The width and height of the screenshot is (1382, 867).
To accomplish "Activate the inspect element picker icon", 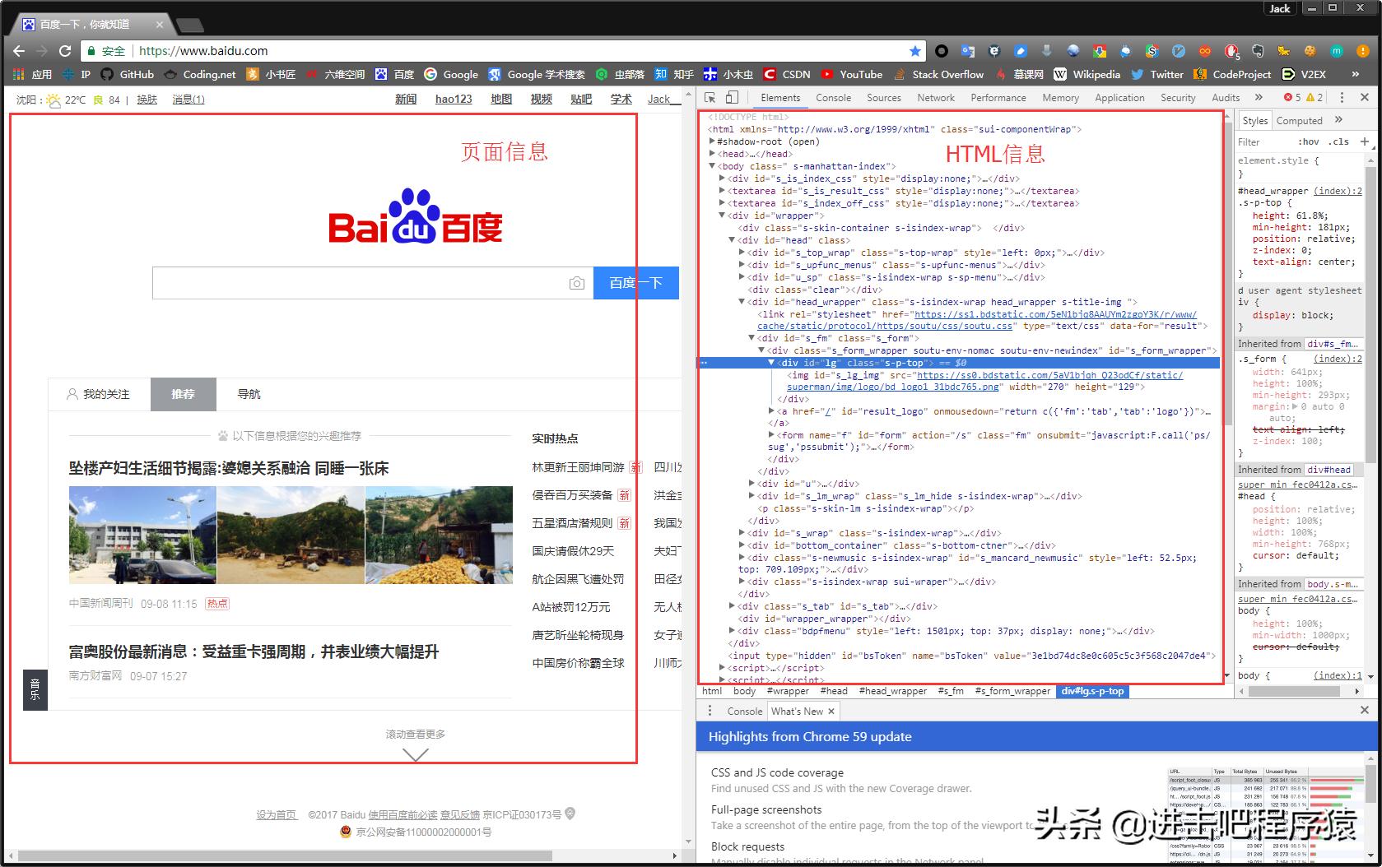I will tap(710, 97).
